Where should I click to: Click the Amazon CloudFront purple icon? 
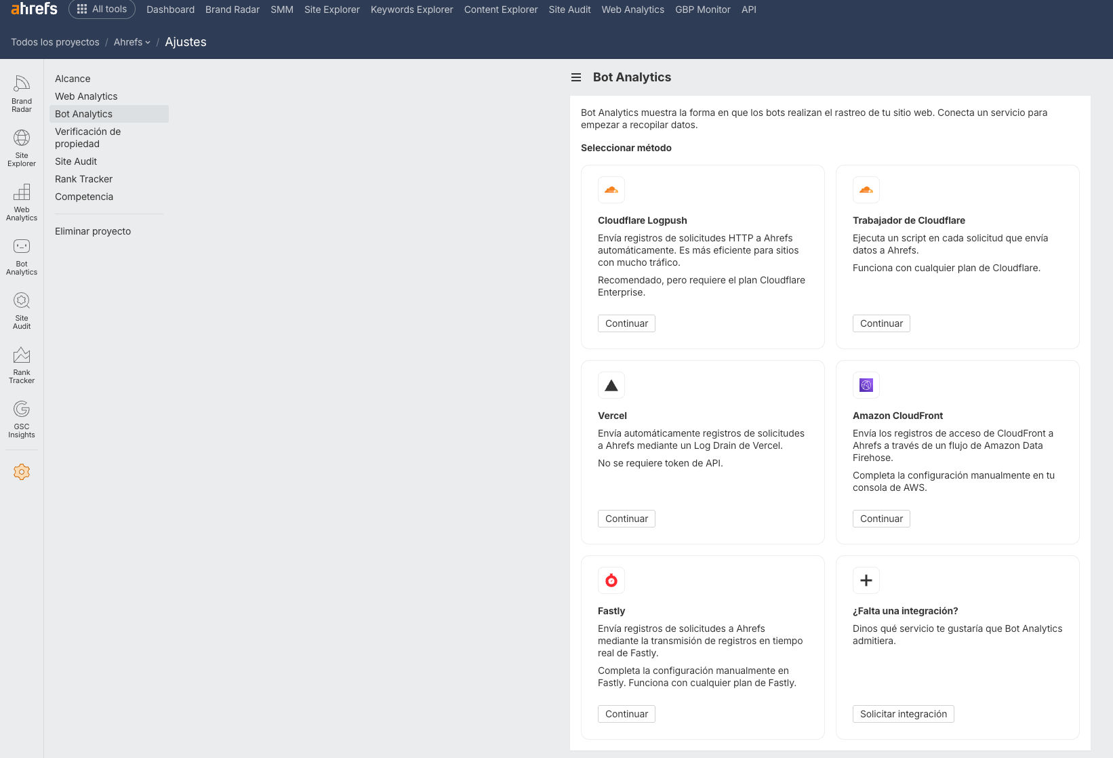pos(866,385)
